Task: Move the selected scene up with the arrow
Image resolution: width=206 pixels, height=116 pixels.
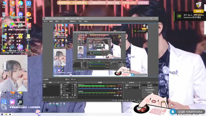Action: pos(50,98)
